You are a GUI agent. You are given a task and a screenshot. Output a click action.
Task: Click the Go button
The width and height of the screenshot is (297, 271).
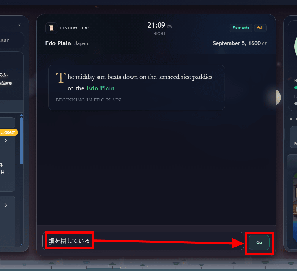[x=259, y=242]
